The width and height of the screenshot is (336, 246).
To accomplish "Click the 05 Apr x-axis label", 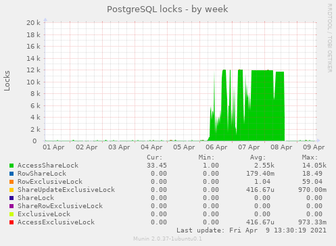I will point(184,147).
